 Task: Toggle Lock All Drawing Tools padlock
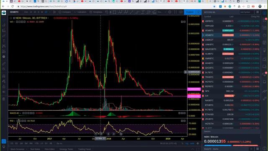coord(4,87)
